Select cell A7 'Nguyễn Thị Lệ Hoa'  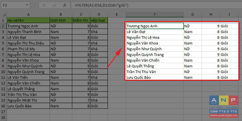[x=28, y=54]
